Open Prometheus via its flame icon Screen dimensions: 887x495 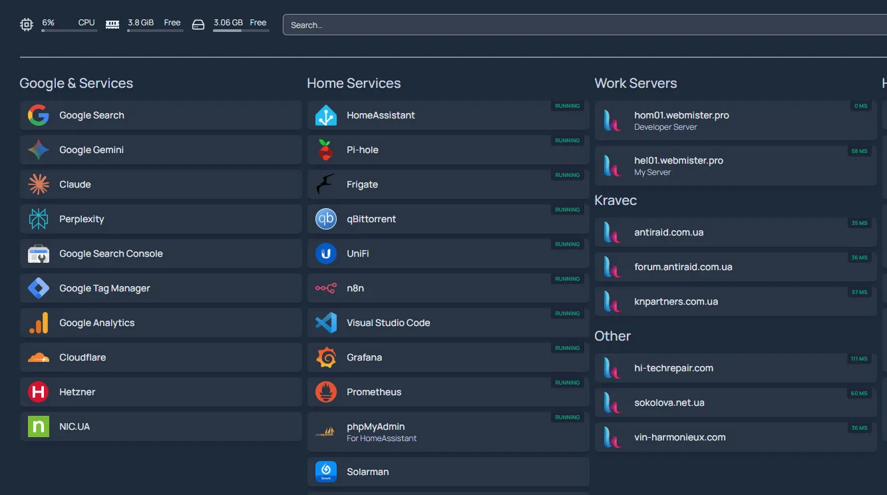coord(326,392)
